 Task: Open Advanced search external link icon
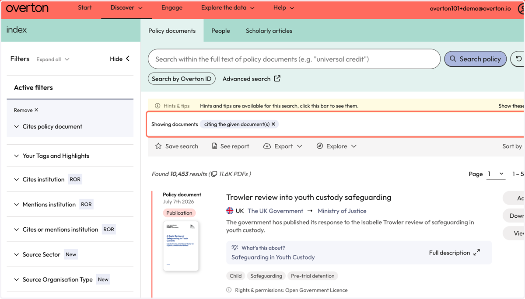click(277, 79)
